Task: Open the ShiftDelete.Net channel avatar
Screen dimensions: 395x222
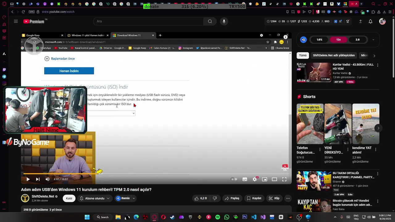Action: [25, 198]
